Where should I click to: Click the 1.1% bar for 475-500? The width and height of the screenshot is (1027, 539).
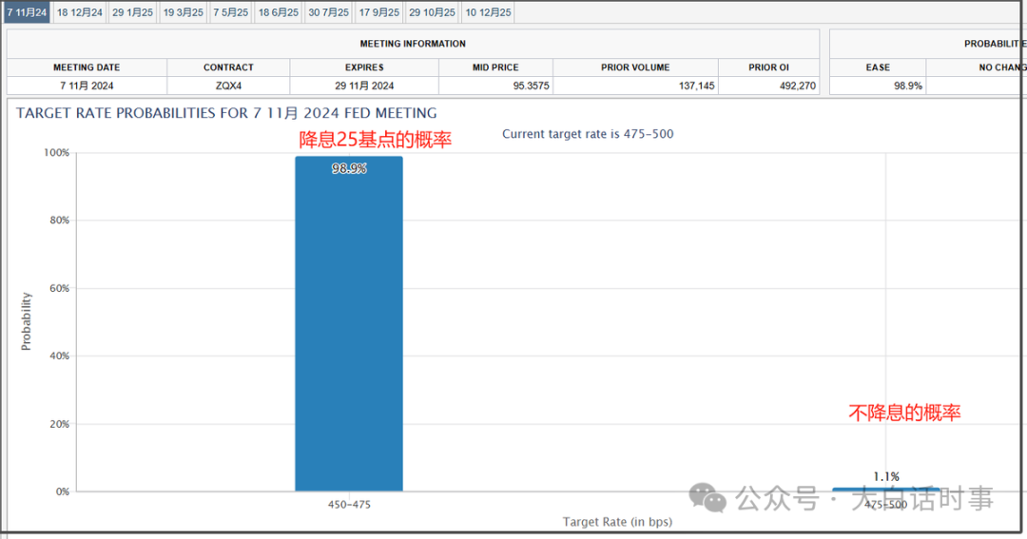pyautogui.click(x=885, y=490)
